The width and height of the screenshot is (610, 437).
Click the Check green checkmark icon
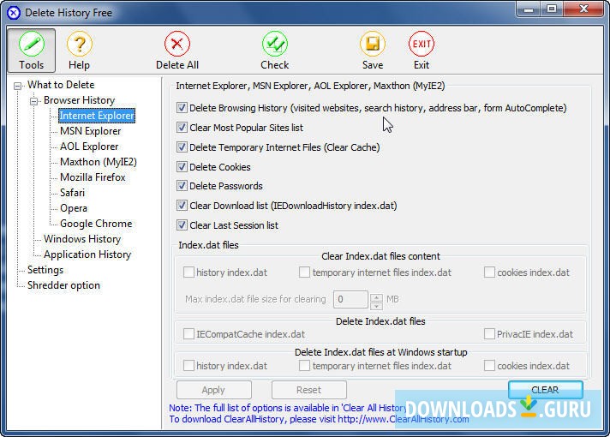[275, 44]
